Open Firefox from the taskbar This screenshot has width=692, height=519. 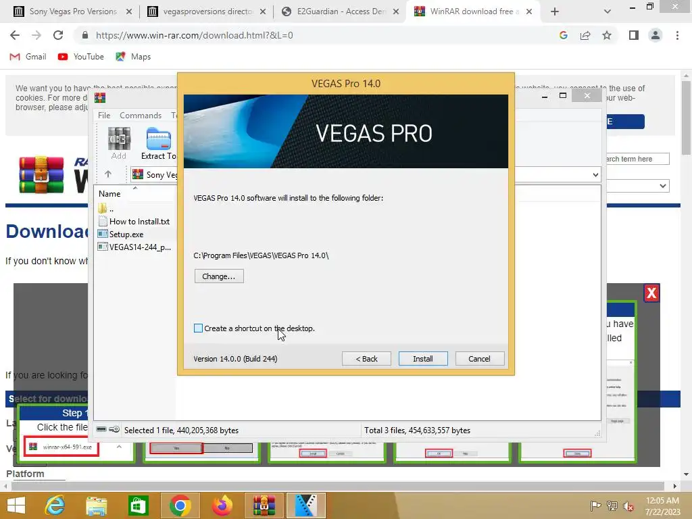point(222,505)
